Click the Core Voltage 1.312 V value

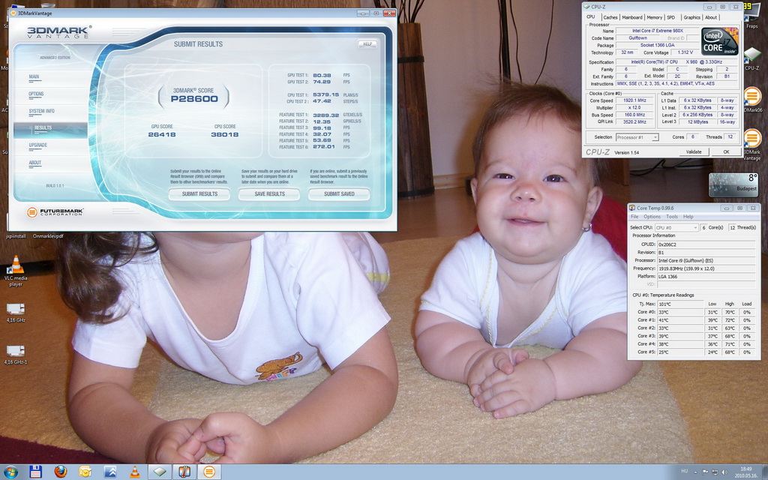coord(685,52)
